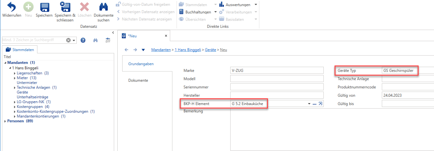Viewport: 434px width, 151px height.
Task: Click the Modell input field
Action: click(x=277, y=79)
